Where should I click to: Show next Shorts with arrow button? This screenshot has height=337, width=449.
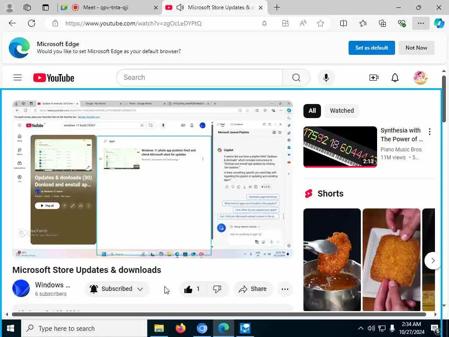[x=432, y=261]
